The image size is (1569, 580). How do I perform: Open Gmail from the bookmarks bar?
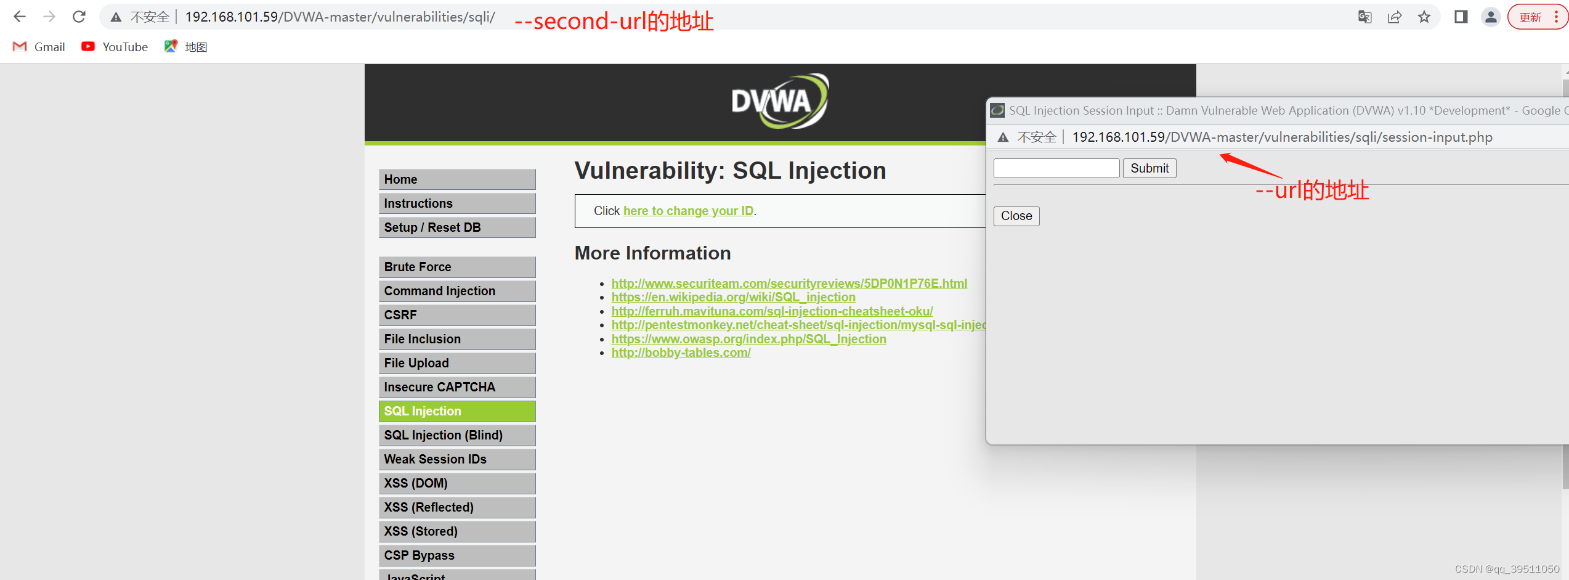pos(38,46)
